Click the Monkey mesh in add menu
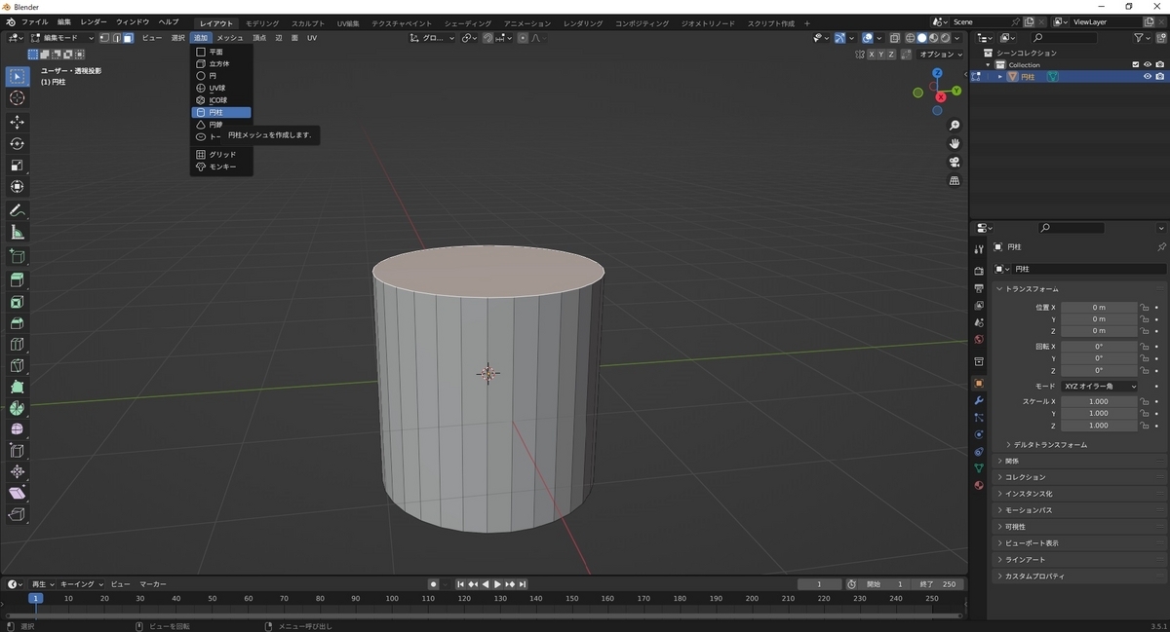 click(x=221, y=167)
